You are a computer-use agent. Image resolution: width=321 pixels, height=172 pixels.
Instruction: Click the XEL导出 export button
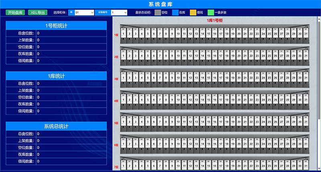point(37,12)
